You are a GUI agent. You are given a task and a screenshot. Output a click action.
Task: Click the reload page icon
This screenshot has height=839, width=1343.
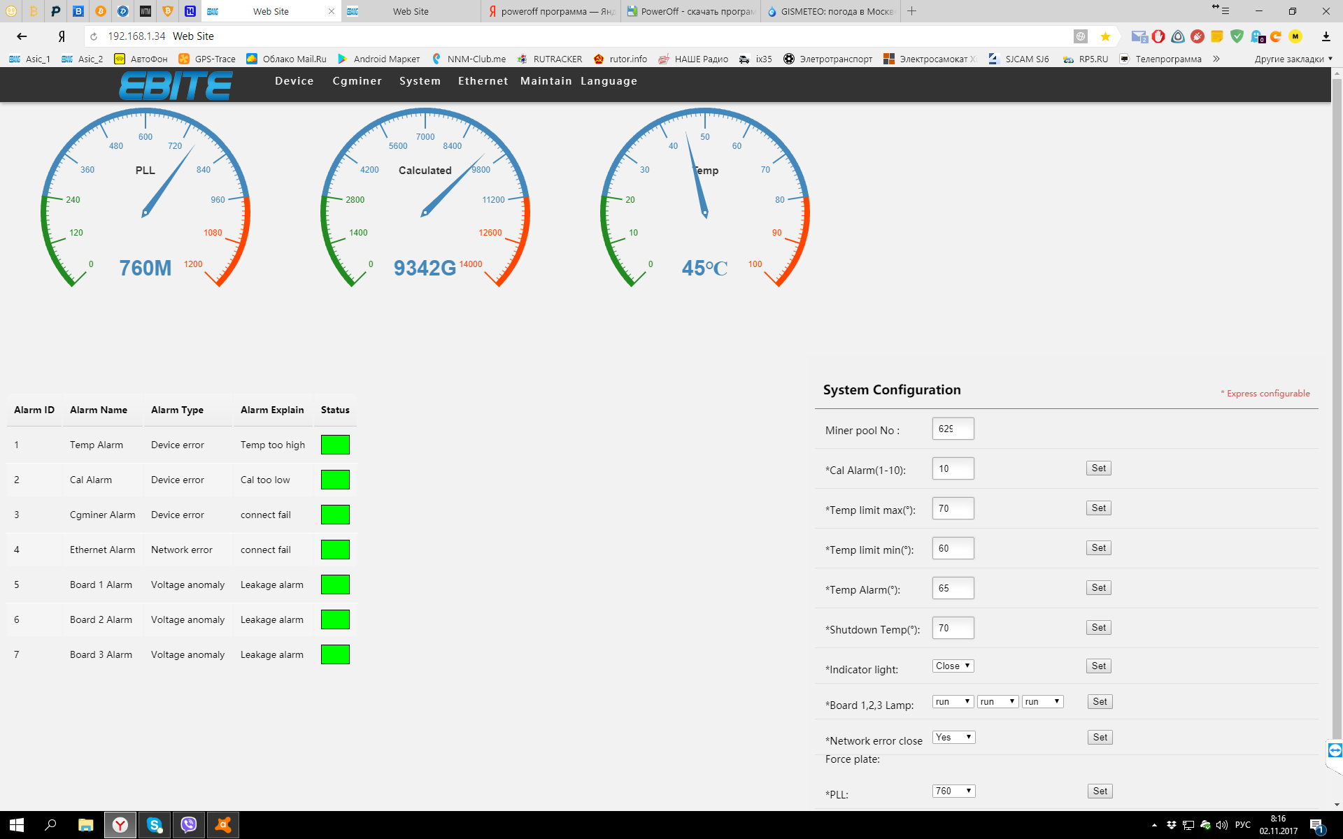point(94,36)
